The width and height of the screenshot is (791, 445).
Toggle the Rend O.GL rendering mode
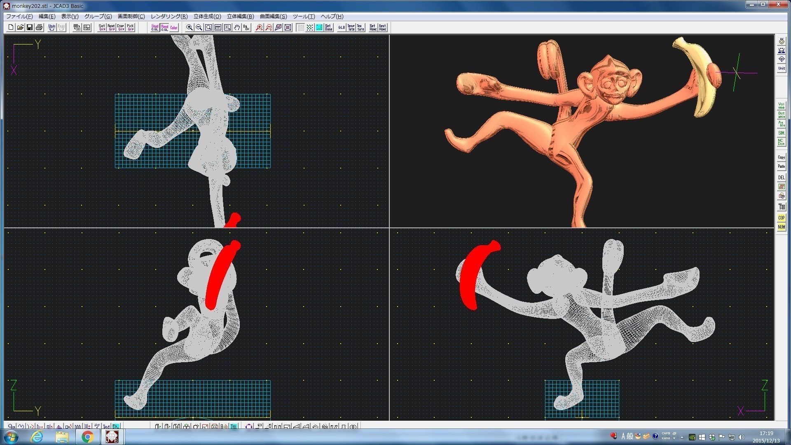[164, 28]
